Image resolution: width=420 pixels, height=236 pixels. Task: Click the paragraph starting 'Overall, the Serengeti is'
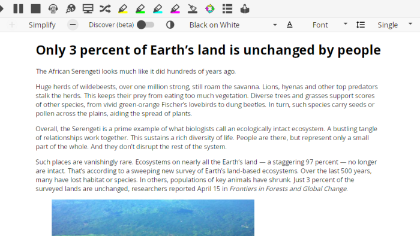tap(206, 138)
